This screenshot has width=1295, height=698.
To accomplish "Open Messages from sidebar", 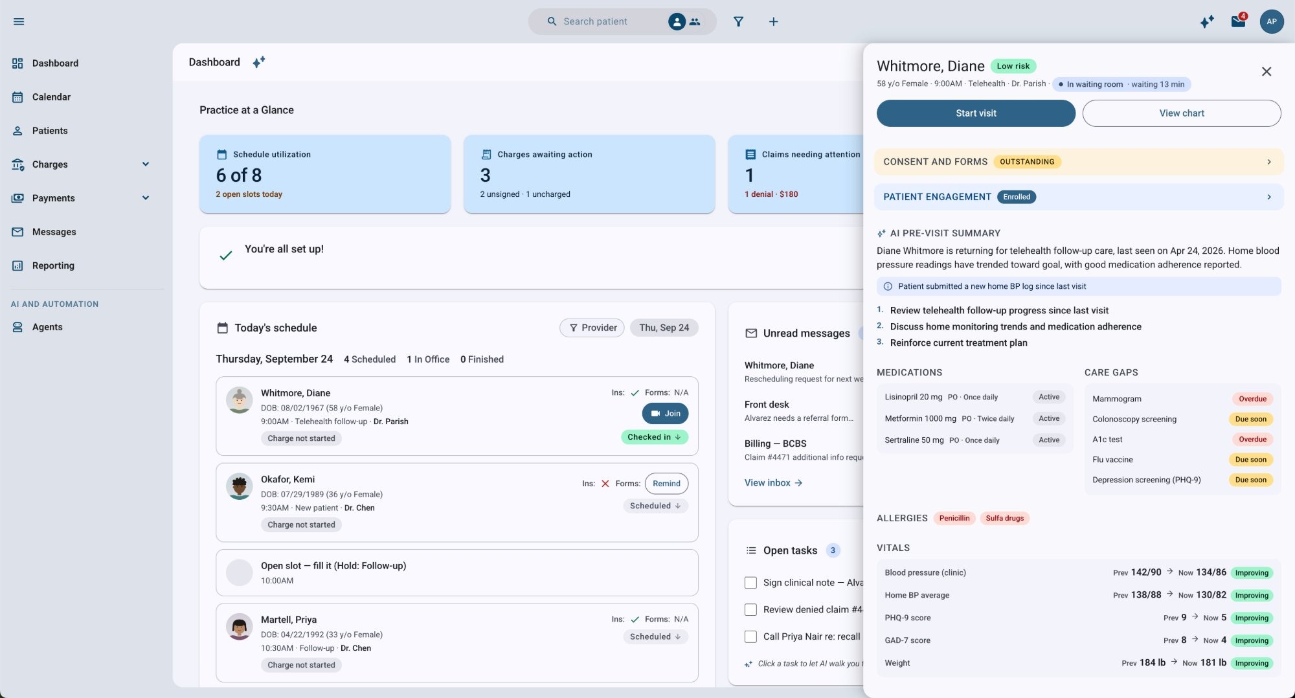I will click(54, 232).
